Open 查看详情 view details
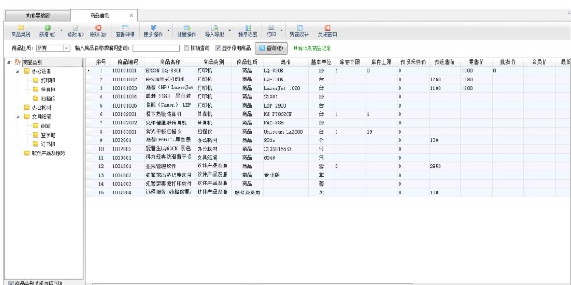This screenshot has width=571, height=285. click(x=125, y=31)
